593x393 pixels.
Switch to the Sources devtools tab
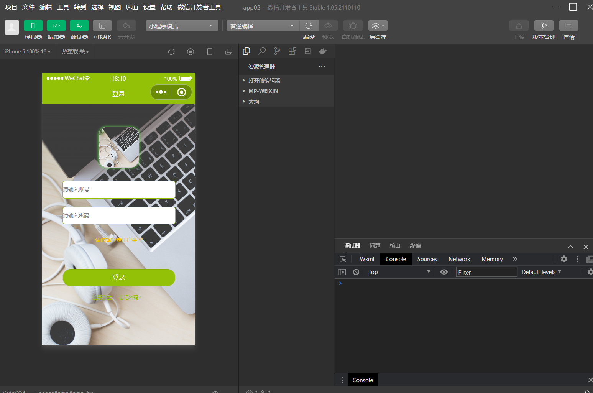(427, 259)
